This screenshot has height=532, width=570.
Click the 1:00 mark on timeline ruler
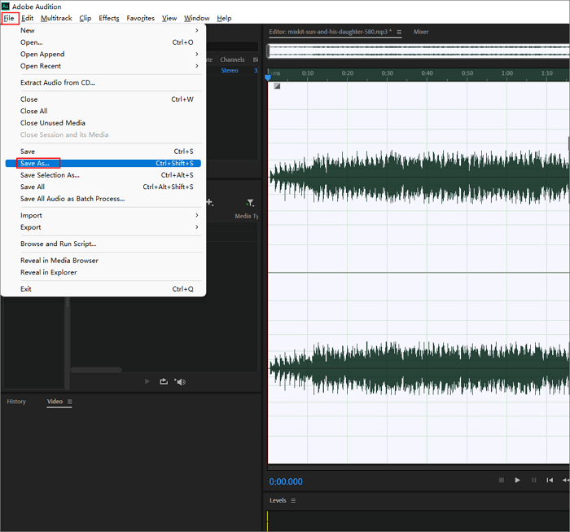(x=507, y=73)
